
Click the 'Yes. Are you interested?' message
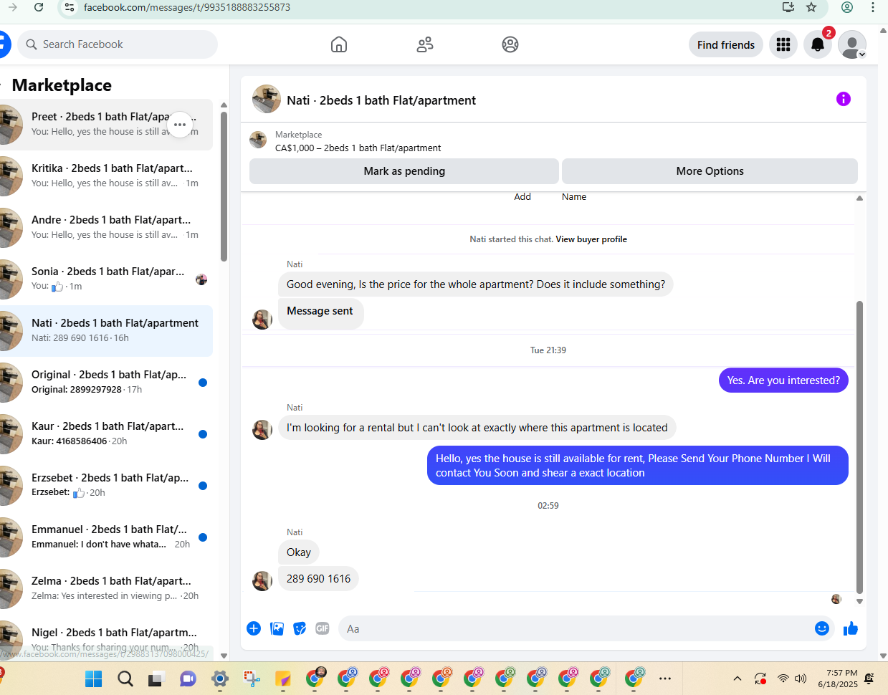tap(783, 380)
